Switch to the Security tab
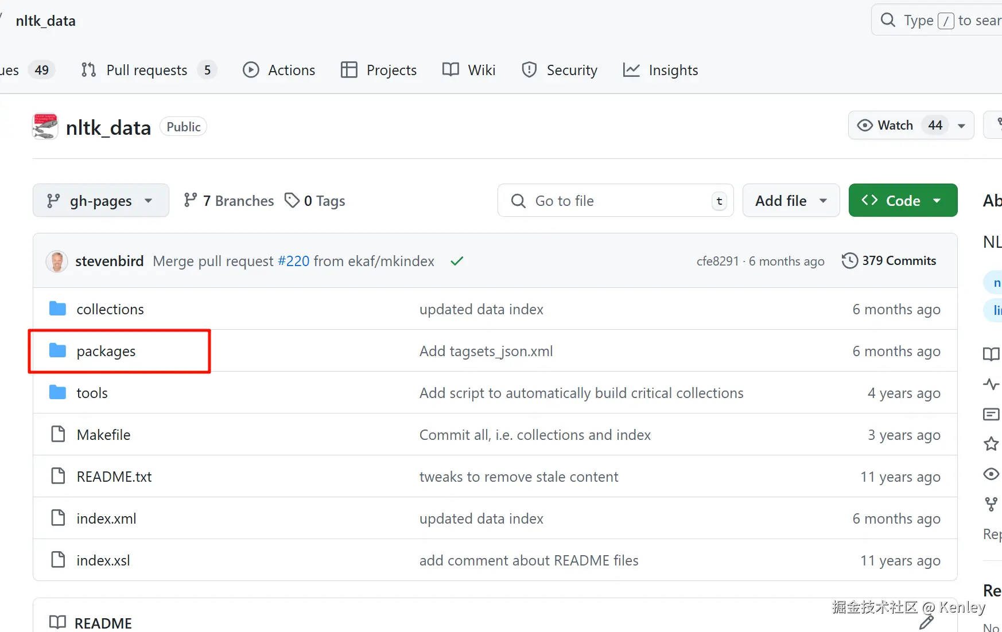 (560, 70)
